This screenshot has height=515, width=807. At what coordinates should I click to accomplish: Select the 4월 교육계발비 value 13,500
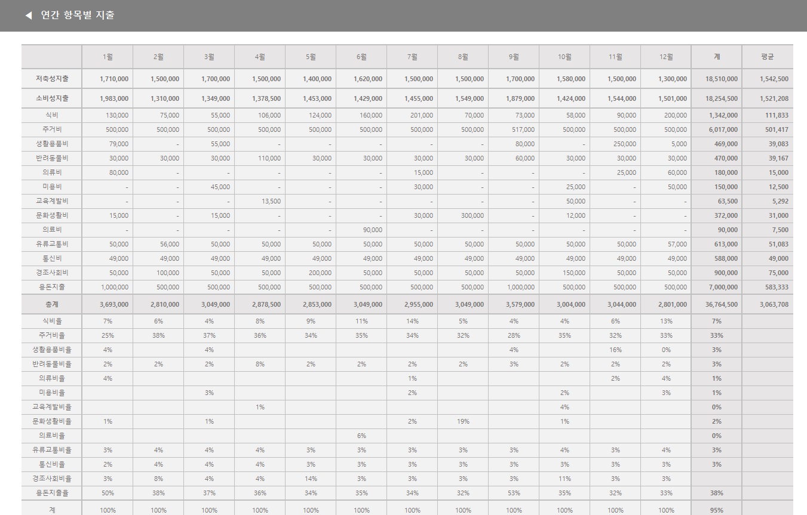coord(271,201)
